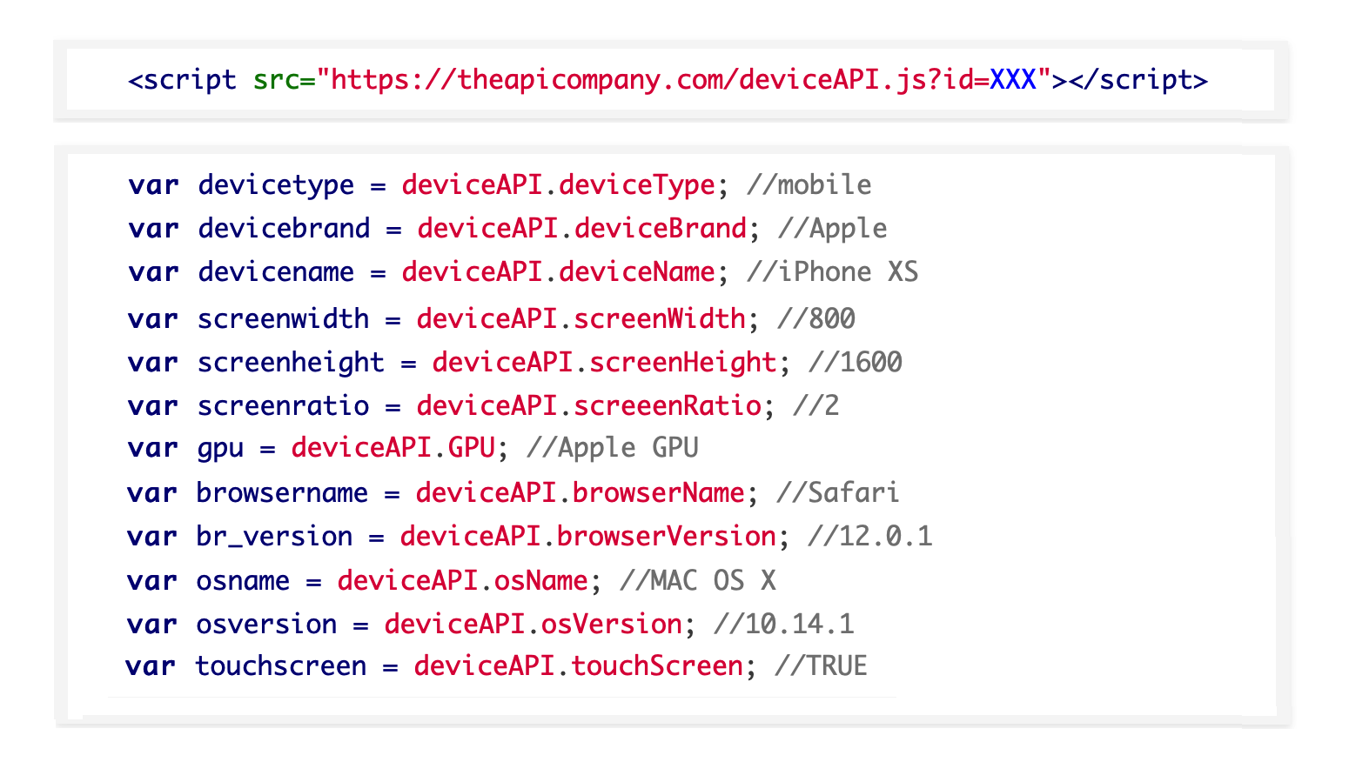Select the "deviceAPI.deviceType" expression

(558, 185)
